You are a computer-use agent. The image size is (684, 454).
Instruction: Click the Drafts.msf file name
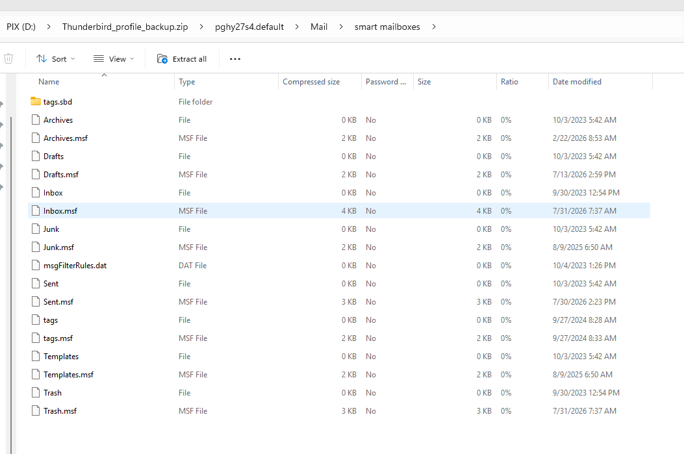coord(61,175)
